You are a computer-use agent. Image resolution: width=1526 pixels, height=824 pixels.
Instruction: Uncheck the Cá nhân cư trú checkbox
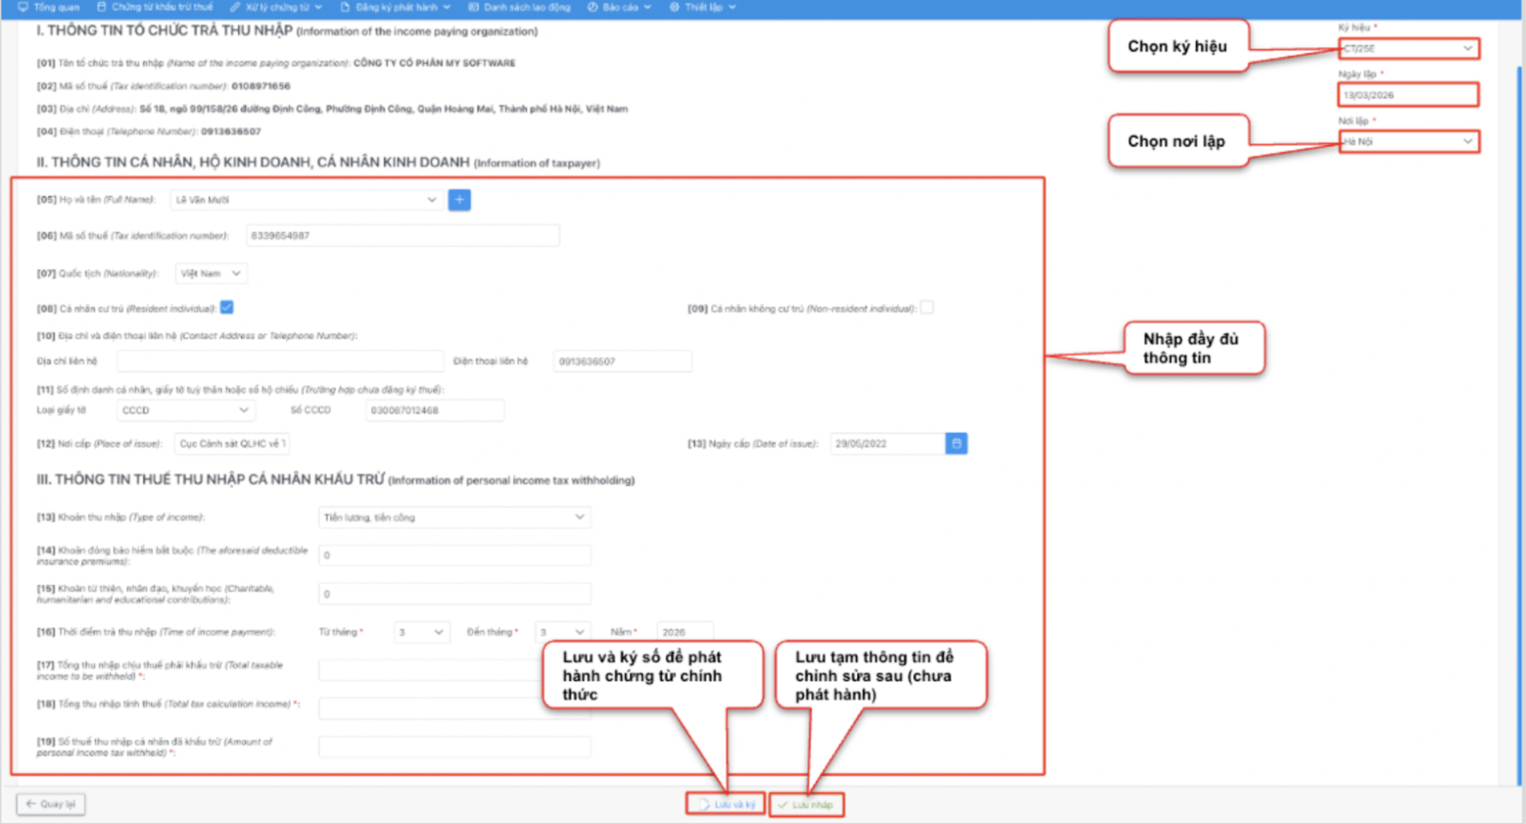(227, 308)
